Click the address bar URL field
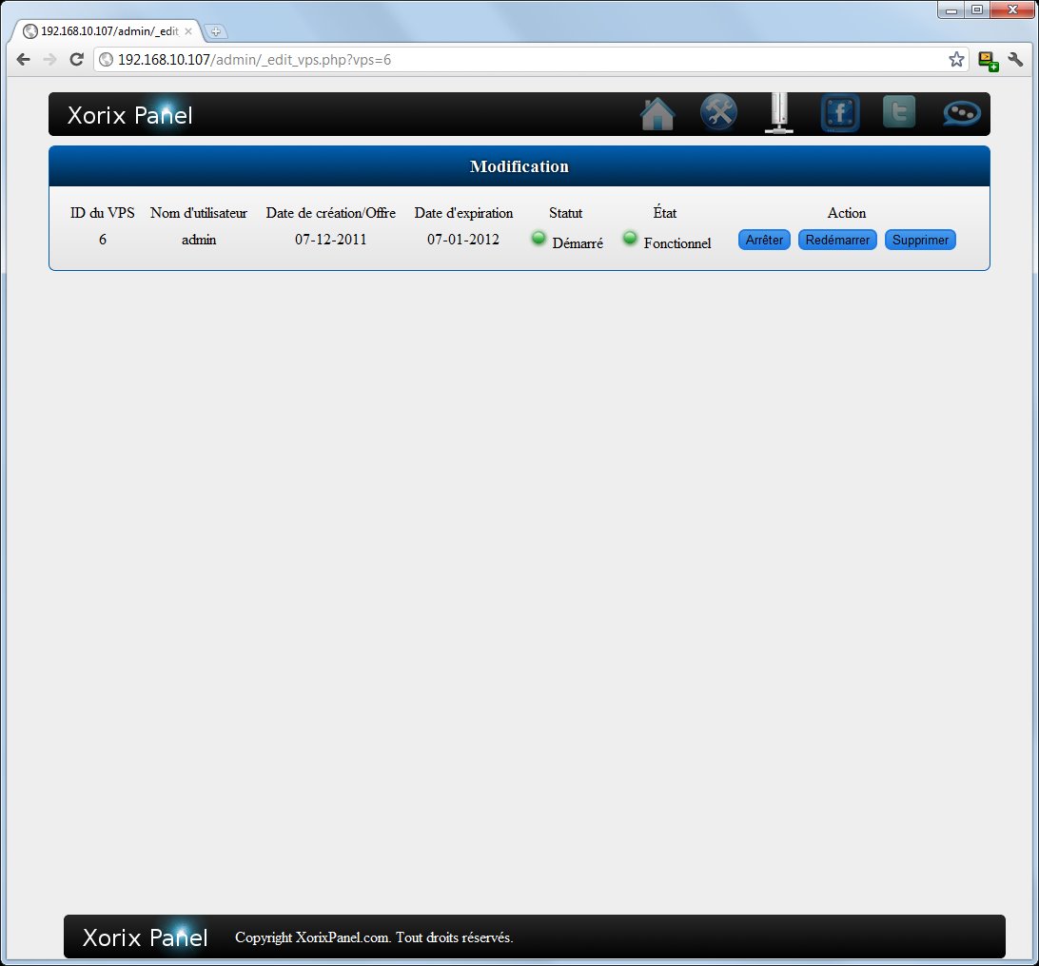Image resolution: width=1039 pixels, height=966 pixels. [x=523, y=60]
